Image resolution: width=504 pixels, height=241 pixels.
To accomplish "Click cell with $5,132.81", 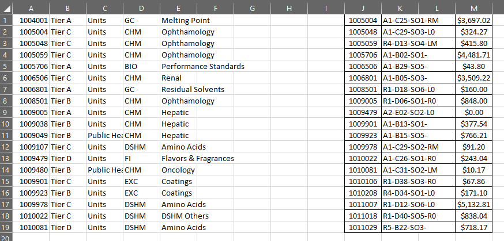I will tap(473, 204).
